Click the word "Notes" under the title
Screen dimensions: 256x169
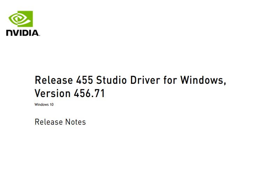75,122
